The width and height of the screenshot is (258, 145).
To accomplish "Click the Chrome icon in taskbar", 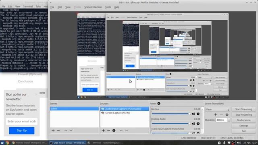I will pos(7,143).
